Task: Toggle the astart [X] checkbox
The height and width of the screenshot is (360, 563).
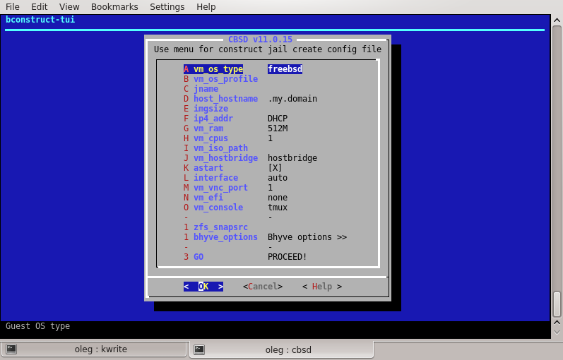Action: pos(275,167)
